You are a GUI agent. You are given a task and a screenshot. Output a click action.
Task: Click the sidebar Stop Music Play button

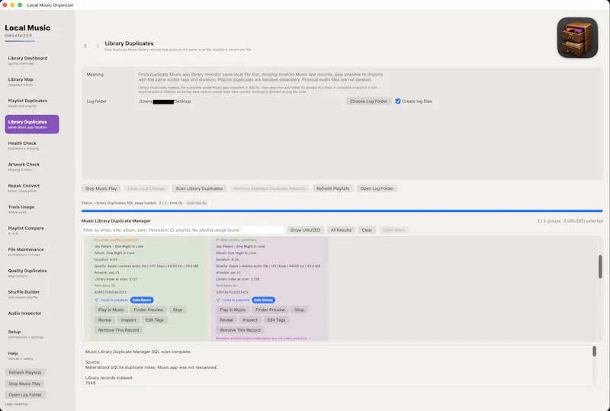24,384
